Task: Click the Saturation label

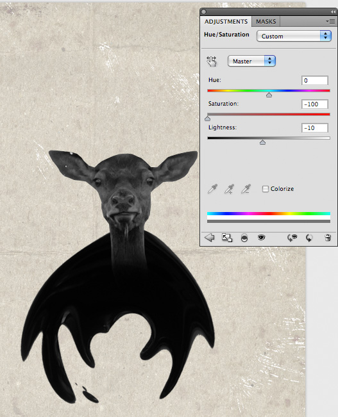Action: pos(223,104)
